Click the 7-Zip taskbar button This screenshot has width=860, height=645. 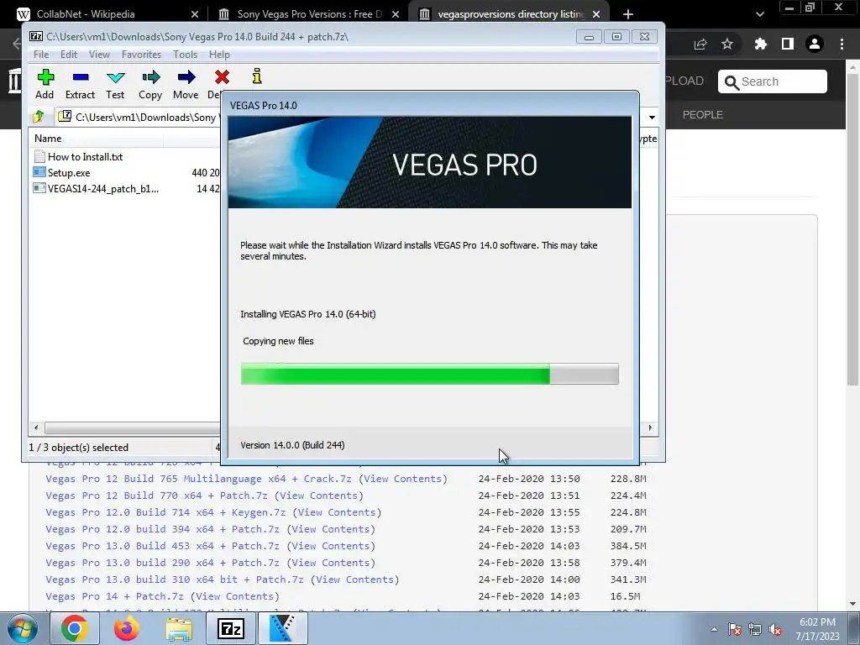tap(230, 628)
